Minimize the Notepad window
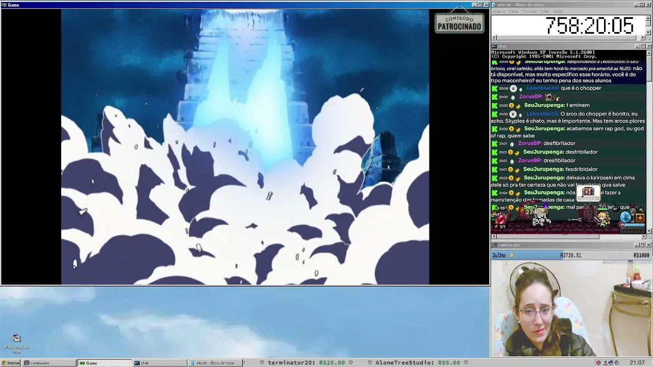The width and height of the screenshot is (653, 367). 637,5
